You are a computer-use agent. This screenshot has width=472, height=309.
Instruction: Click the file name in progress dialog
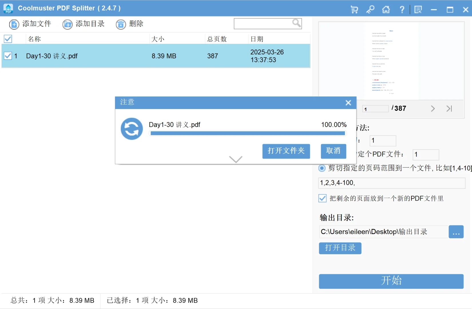[174, 125]
